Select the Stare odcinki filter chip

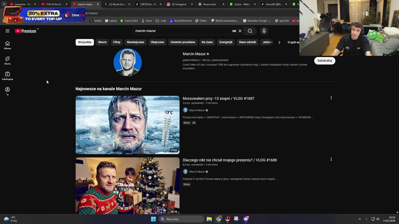point(248,42)
